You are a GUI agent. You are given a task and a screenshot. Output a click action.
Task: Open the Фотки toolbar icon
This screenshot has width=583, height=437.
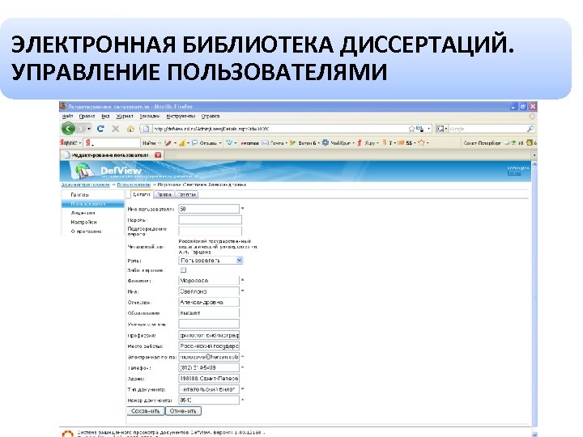click(x=293, y=142)
